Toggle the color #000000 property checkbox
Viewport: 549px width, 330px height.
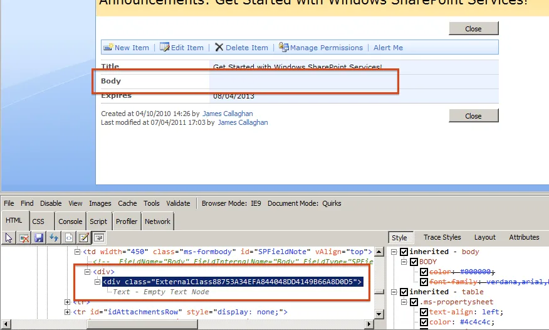coord(424,272)
